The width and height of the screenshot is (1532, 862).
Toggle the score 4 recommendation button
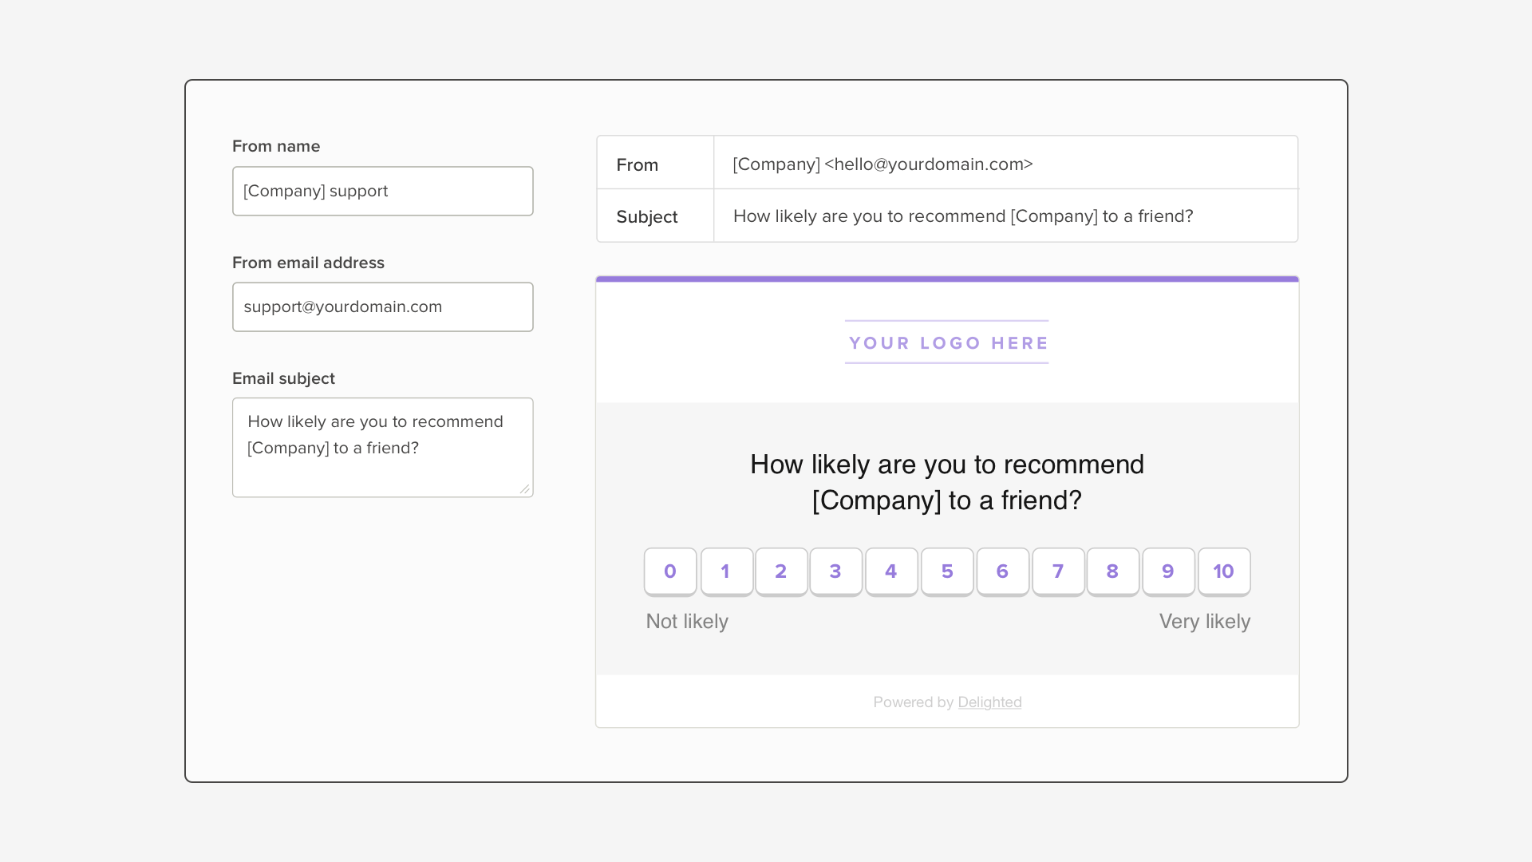click(x=891, y=571)
